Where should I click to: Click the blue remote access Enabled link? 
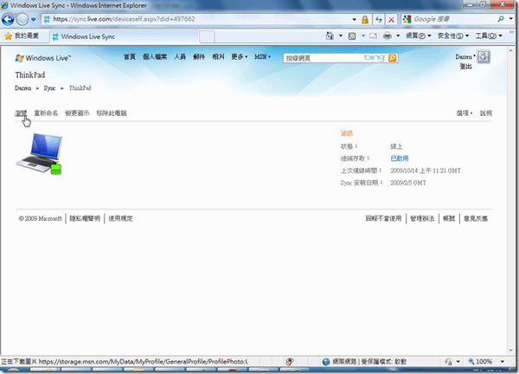[400, 158]
